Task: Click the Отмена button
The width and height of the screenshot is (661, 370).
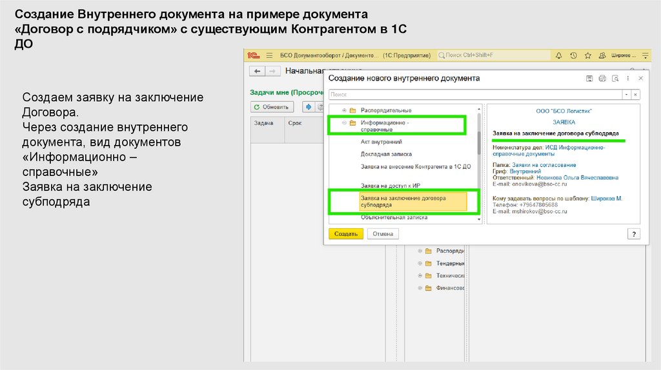Action: (x=383, y=234)
